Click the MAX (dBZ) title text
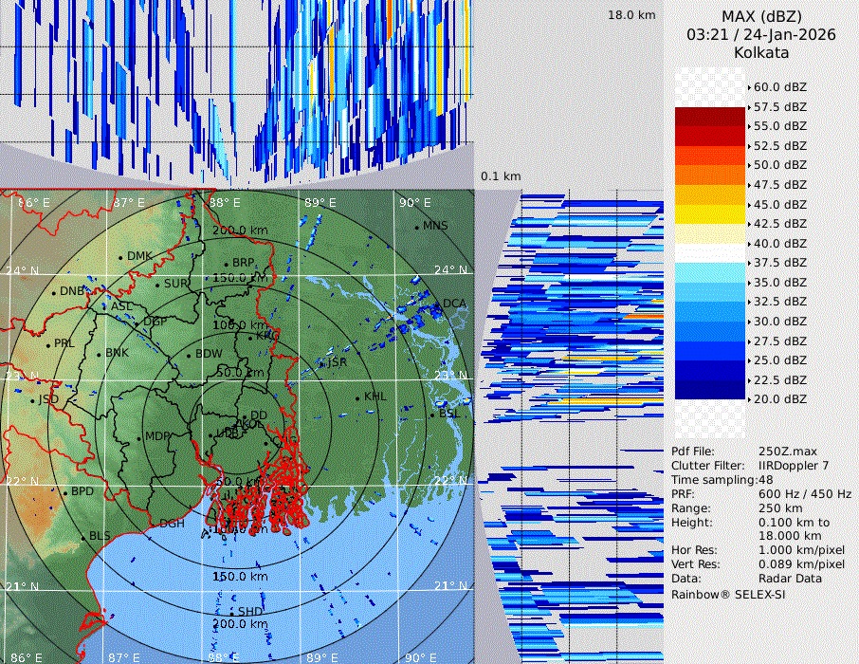859x664 pixels. point(761,16)
